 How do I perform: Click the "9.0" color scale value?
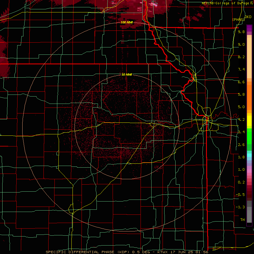pyautogui.click(x=241, y=44)
